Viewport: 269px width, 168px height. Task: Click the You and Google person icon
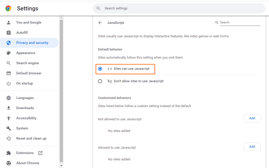(x=8, y=22)
